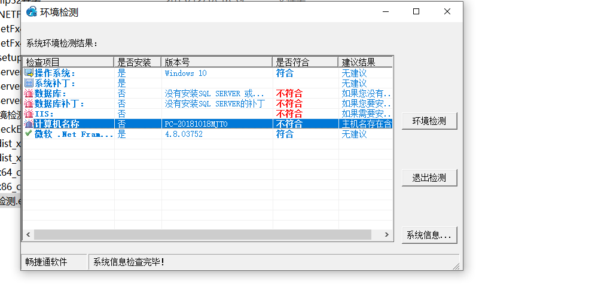Click the horizontal scrollbar left arrow
Image resolution: width=592 pixels, height=306 pixels.
tap(28, 235)
